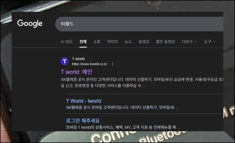This screenshot has height=143, width=235.
Task: Click the snippet 모바일 T world의 상품서비스
Action: 123,127
